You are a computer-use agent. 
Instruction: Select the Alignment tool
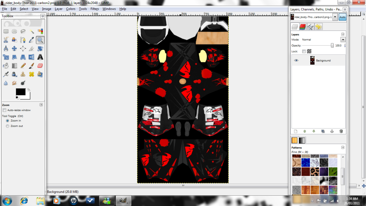(x=23, y=49)
